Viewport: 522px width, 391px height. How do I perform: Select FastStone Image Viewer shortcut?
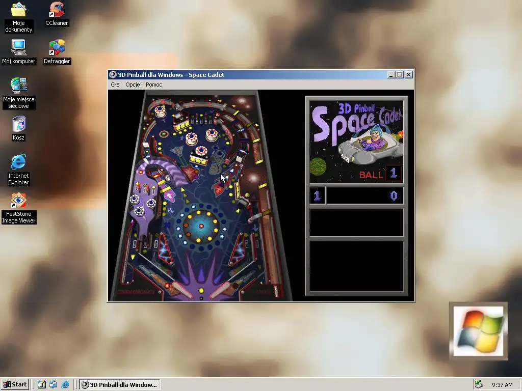point(19,208)
